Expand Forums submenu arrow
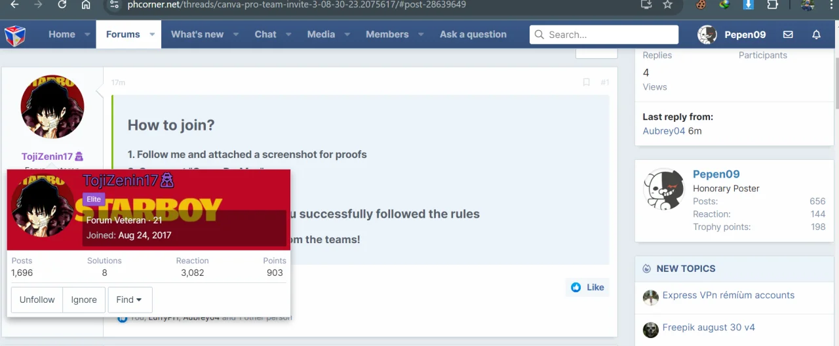The width and height of the screenshot is (839, 346). point(152,35)
